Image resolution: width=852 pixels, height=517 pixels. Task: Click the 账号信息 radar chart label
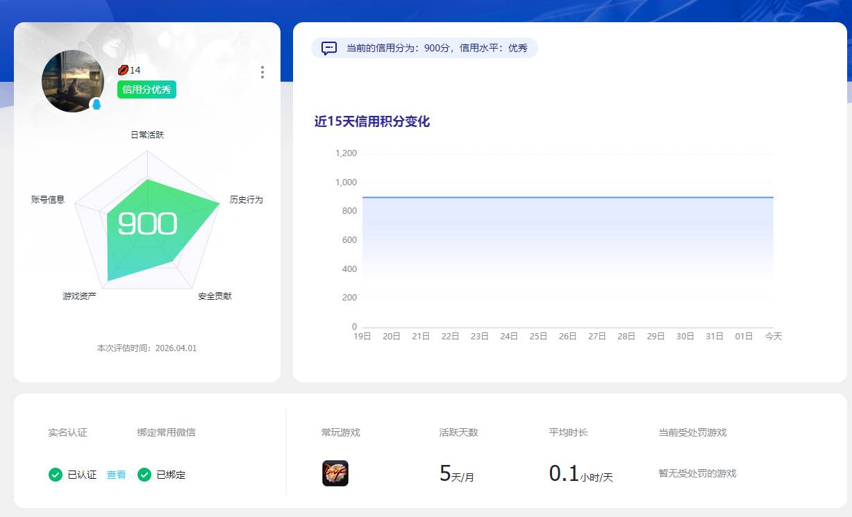pyautogui.click(x=48, y=199)
